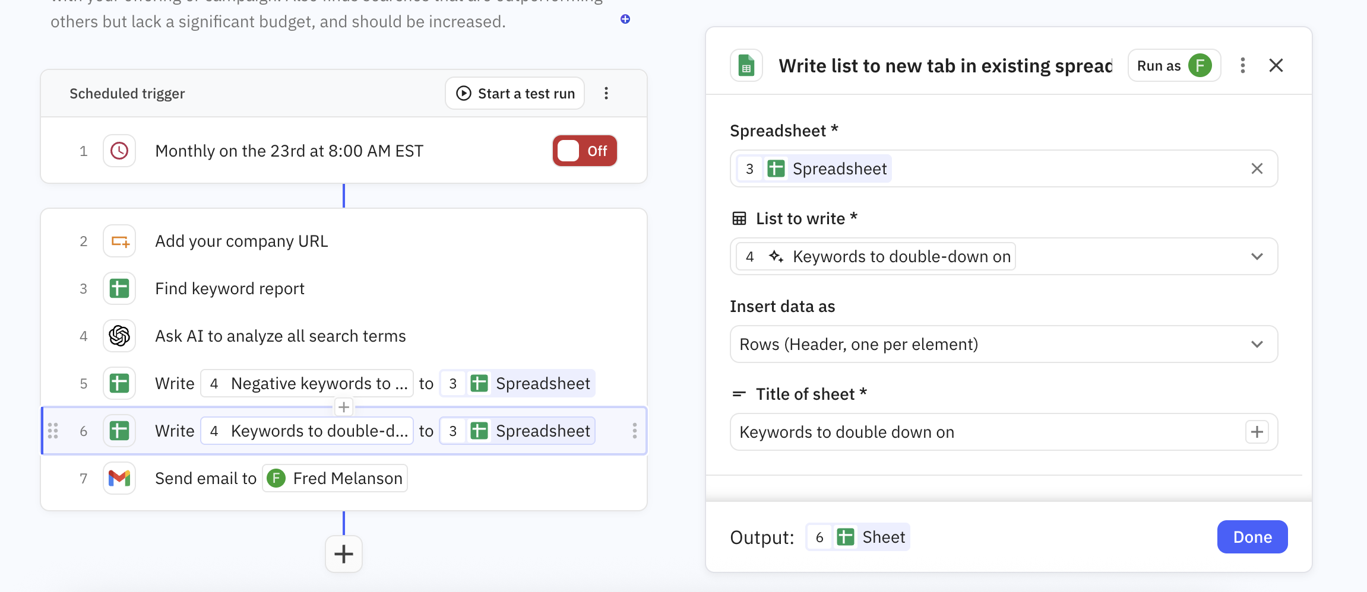Click the Gmail icon on step 7
Image resolution: width=1367 pixels, height=592 pixels.
pyautogui.click(x=119, y=478)
